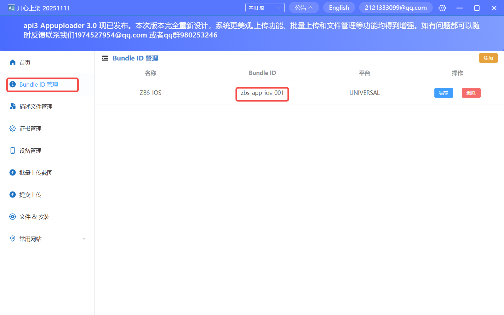Image resolution: width=504 pixels, height=315 pixels.
Task: Click the 文件 & 安装 gear icon
Action: [x=13, y=216]
